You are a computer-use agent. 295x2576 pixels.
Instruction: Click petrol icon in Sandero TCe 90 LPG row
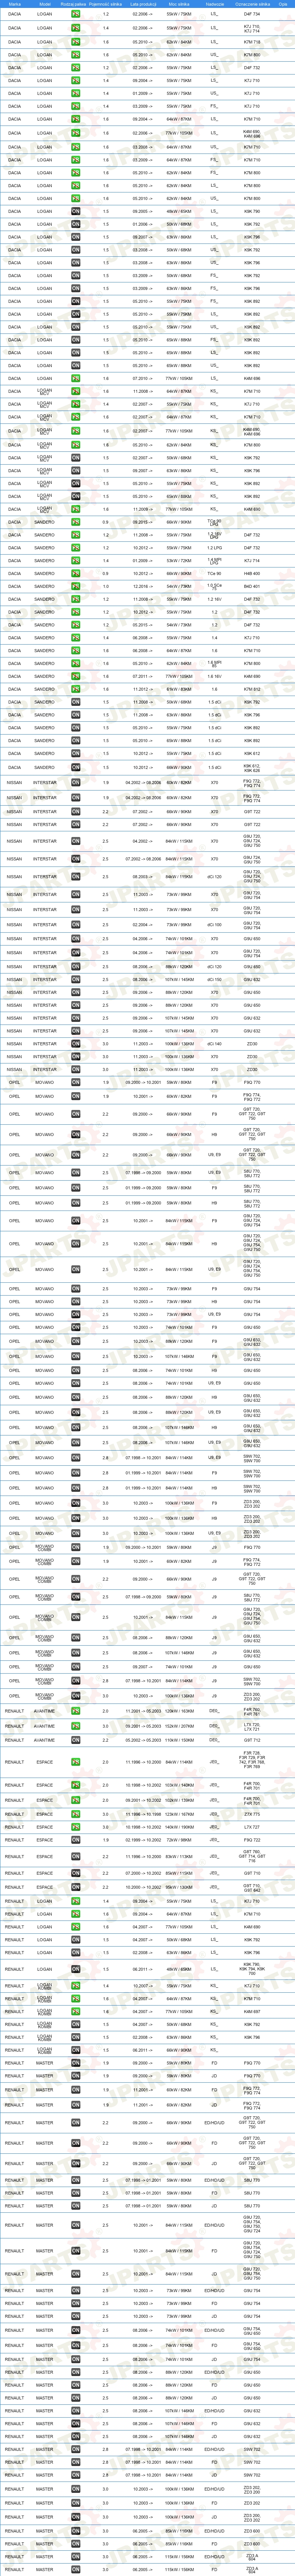click(76, 522)
